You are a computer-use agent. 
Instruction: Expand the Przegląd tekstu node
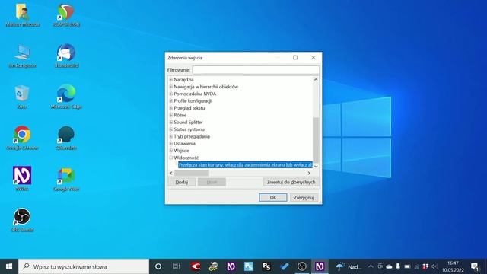tap(170, 108)
